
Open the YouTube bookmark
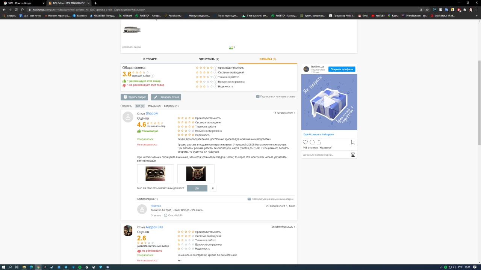(378, 16)
